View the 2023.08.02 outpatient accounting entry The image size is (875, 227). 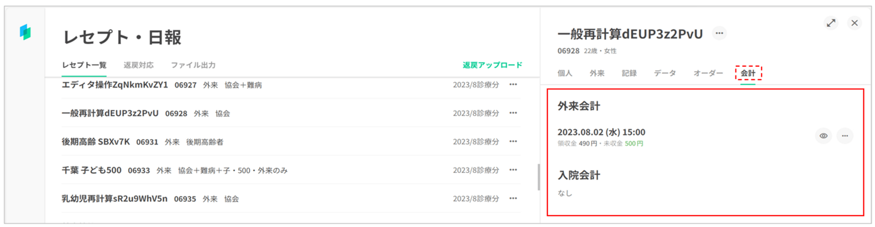click(x=823, y=136)
